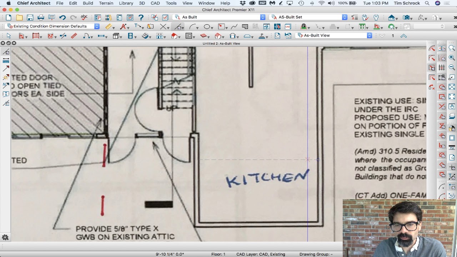Toggle the red circle object snap
This screenshot has width=457, height=257.
point(442,87)
